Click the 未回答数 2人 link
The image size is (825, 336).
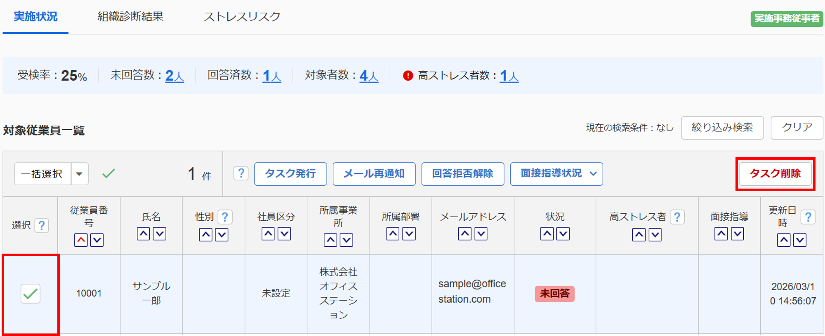[174, 76]
